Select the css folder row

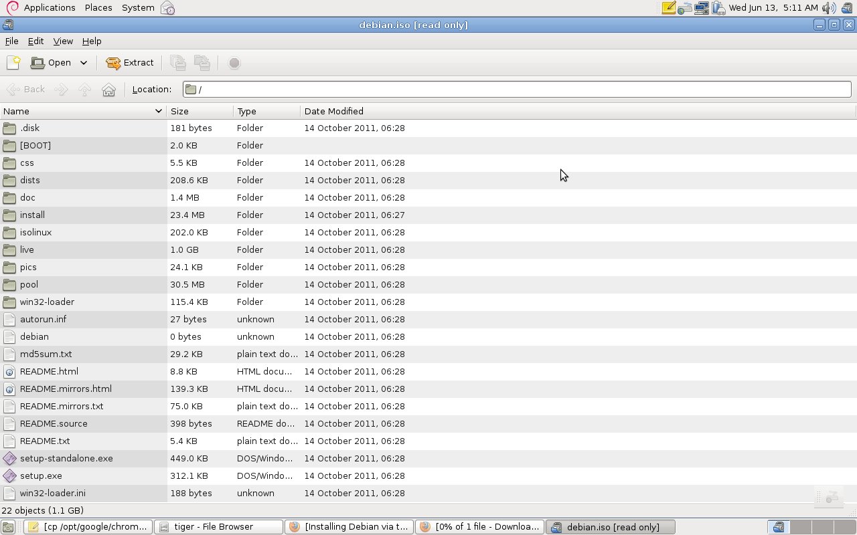click(428, 163)
